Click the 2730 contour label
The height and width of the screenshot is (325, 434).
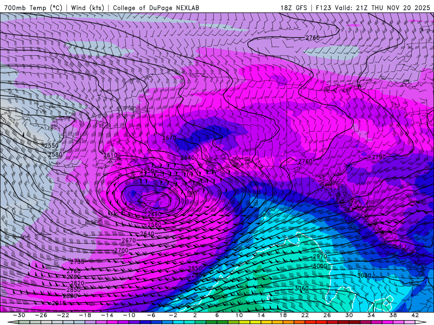click(77, 262)
